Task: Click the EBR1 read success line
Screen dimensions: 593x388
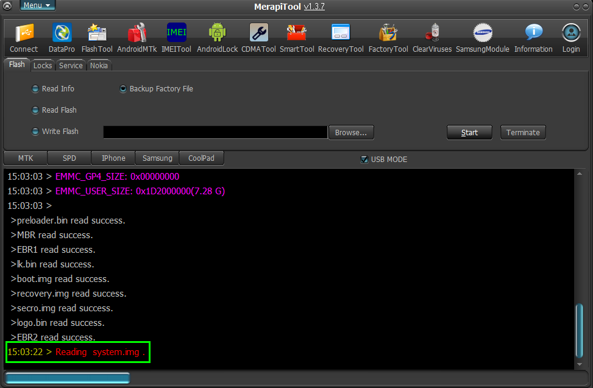Action: click(x=53, y=250)
